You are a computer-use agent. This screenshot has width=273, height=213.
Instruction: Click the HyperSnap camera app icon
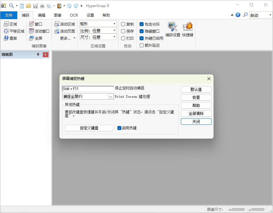click(x=3, y=6)
